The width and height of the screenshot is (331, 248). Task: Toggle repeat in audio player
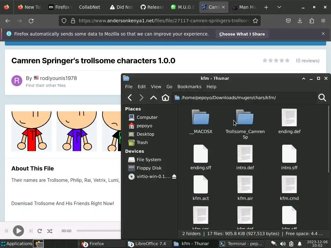point(40,231)
